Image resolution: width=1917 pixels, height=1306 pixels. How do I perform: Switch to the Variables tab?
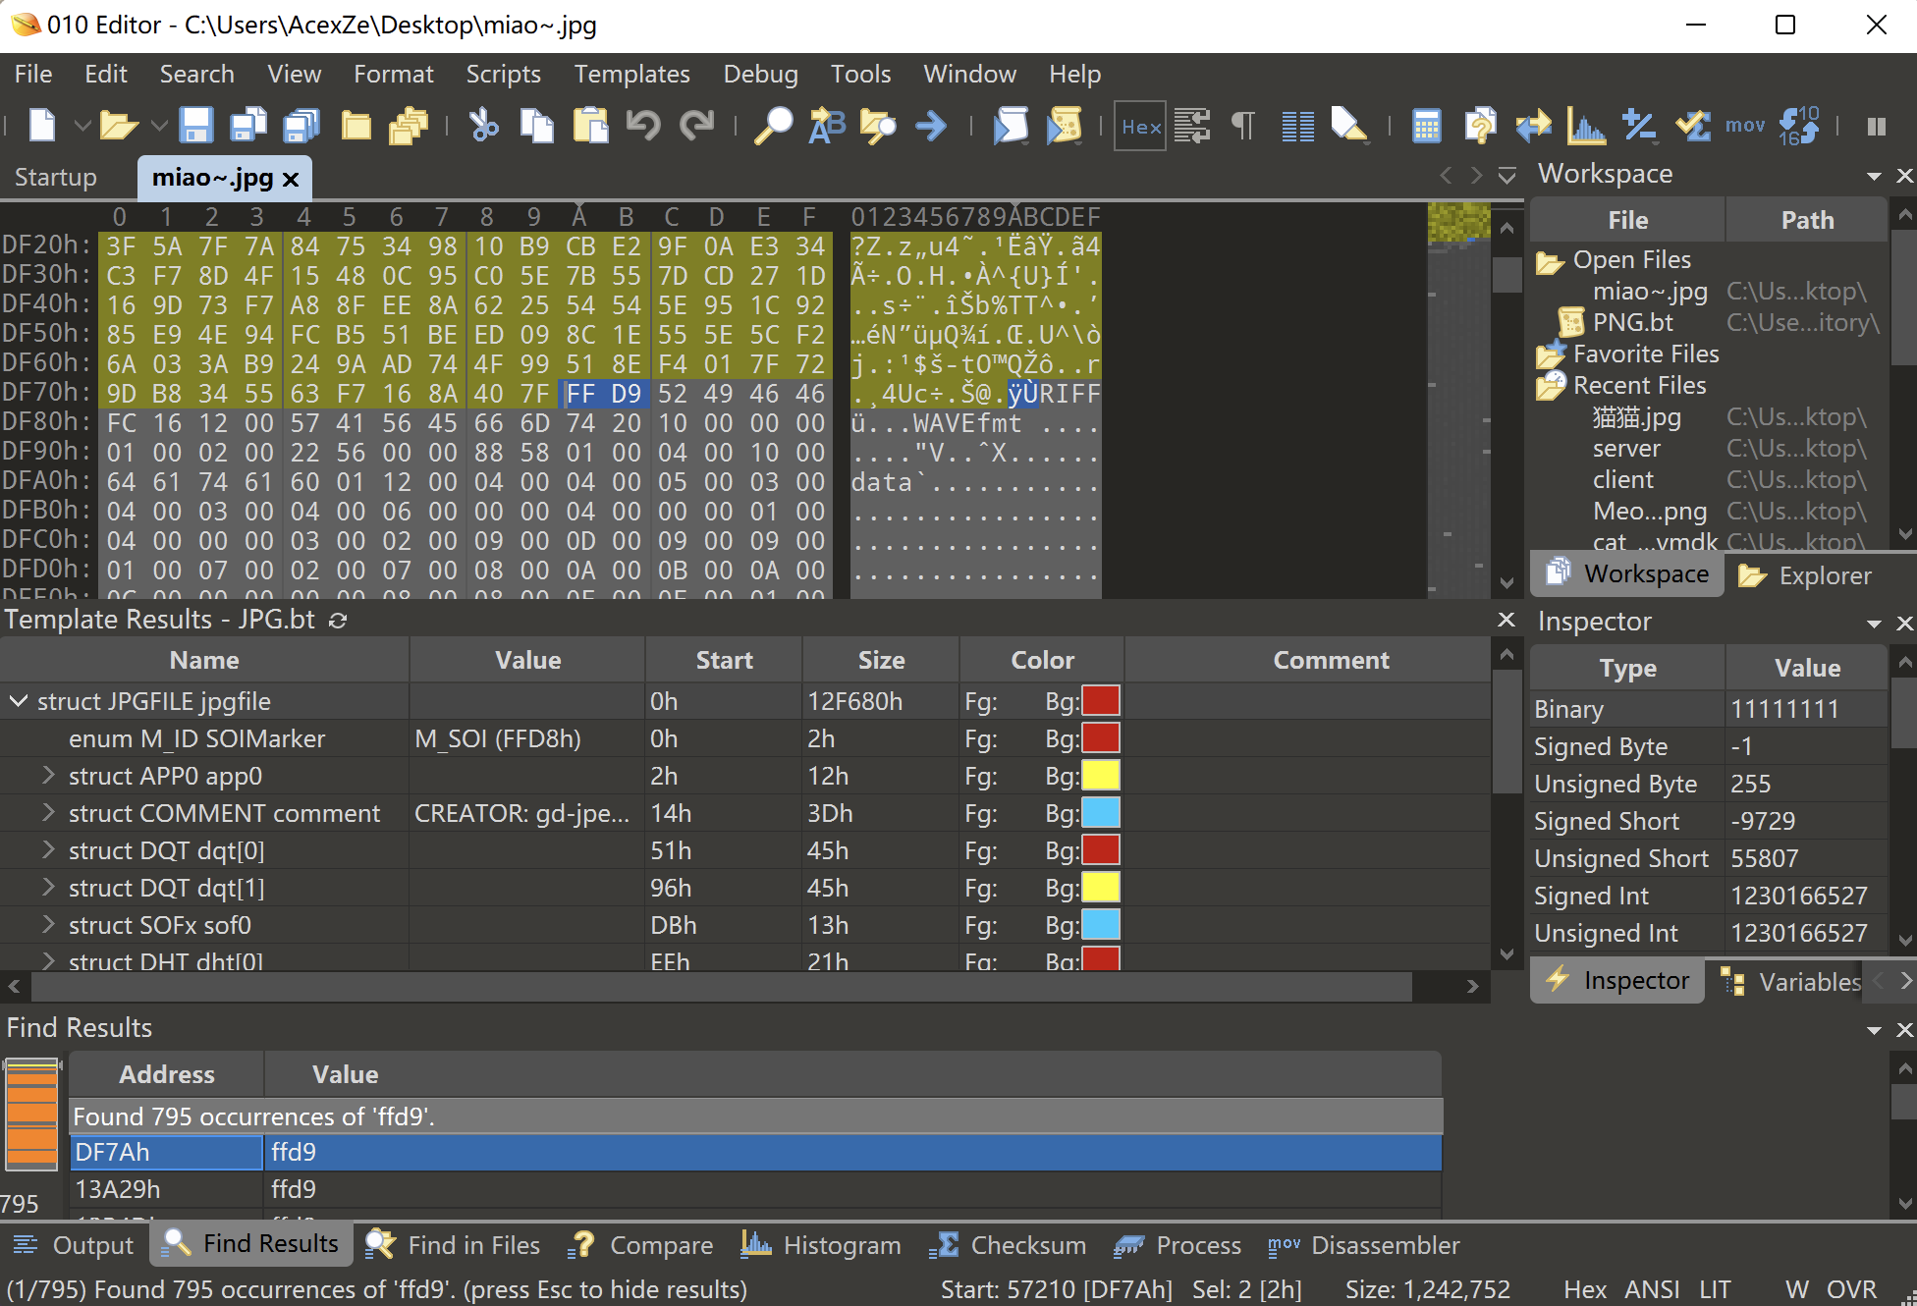click(x=1792, y=982)
